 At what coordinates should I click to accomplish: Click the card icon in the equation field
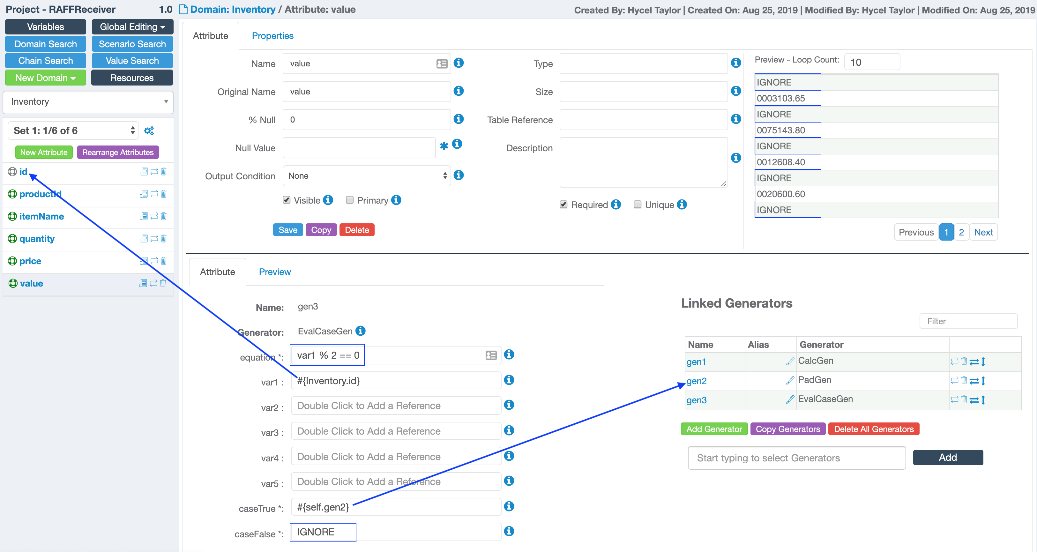pyautogui.click(x=491, y=355)
